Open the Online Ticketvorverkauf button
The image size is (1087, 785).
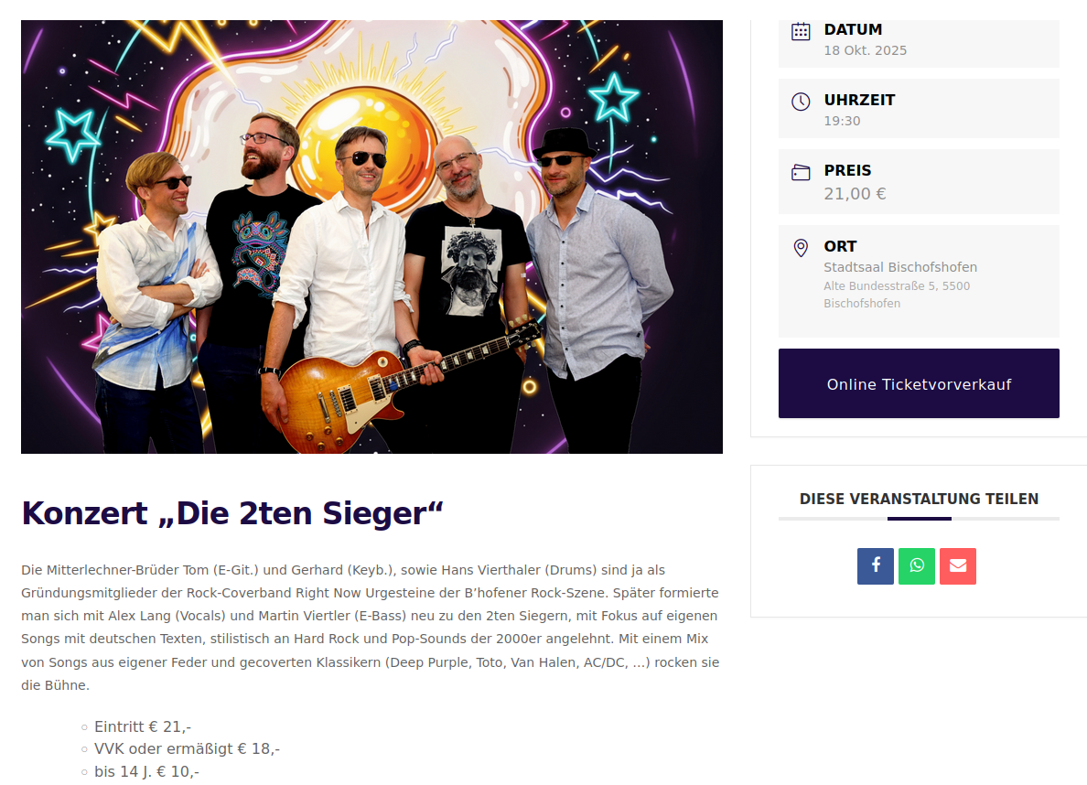click(x=919, y=383)
